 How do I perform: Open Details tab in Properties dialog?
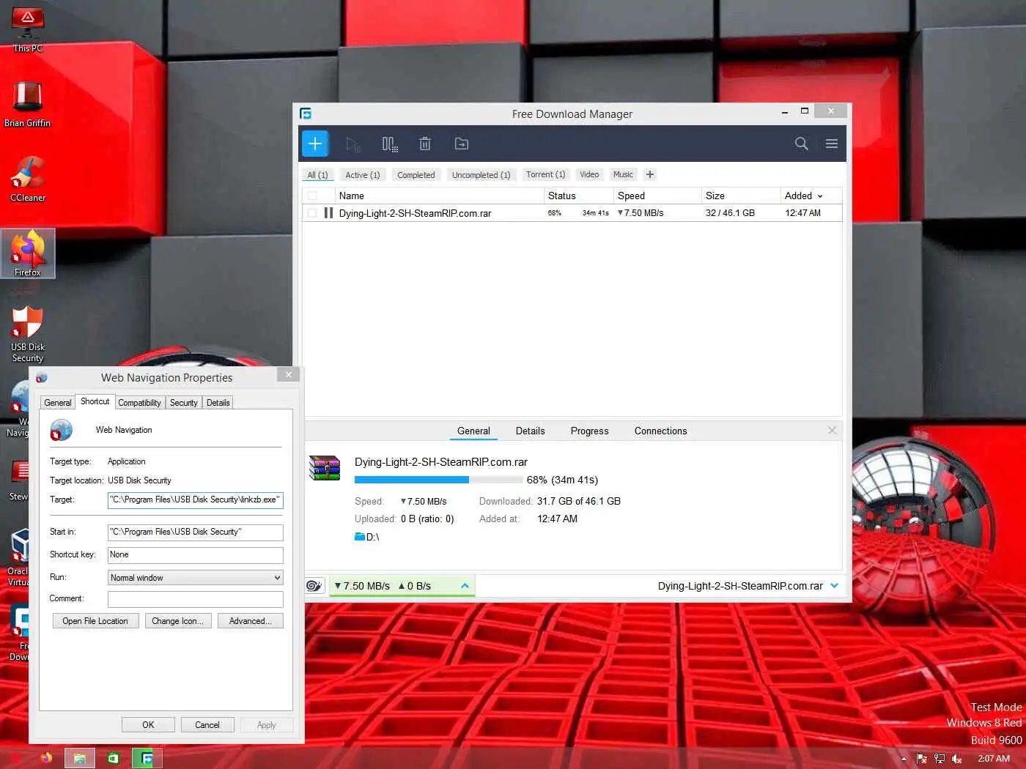point(218,403)
